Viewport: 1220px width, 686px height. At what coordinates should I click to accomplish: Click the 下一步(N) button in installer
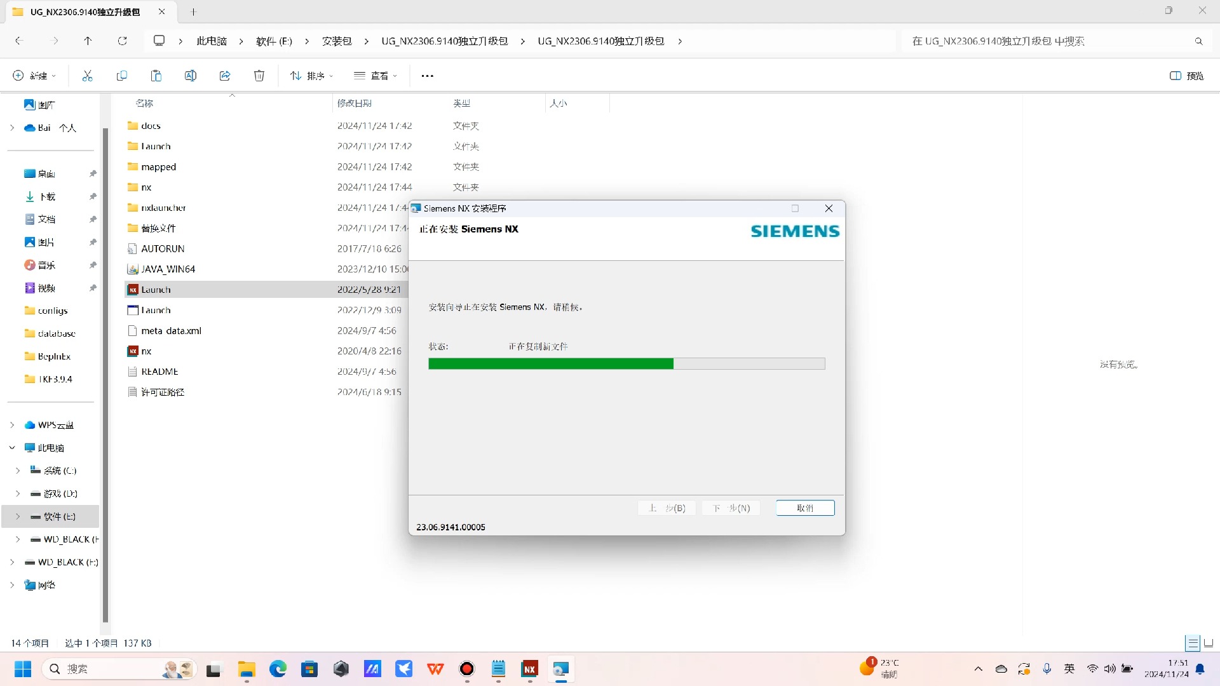point(730,508)
